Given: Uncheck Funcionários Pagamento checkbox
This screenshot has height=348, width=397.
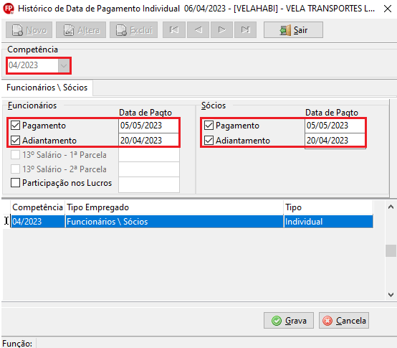Looking at the screenshot, I should tap(15, 126).
